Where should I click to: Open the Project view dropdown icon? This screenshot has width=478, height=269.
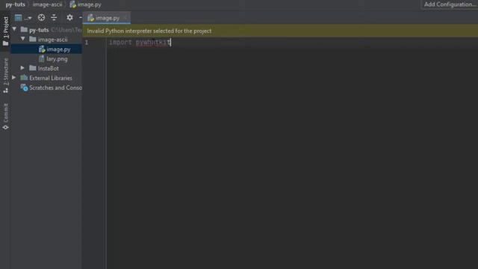click(x=23, y=18)
